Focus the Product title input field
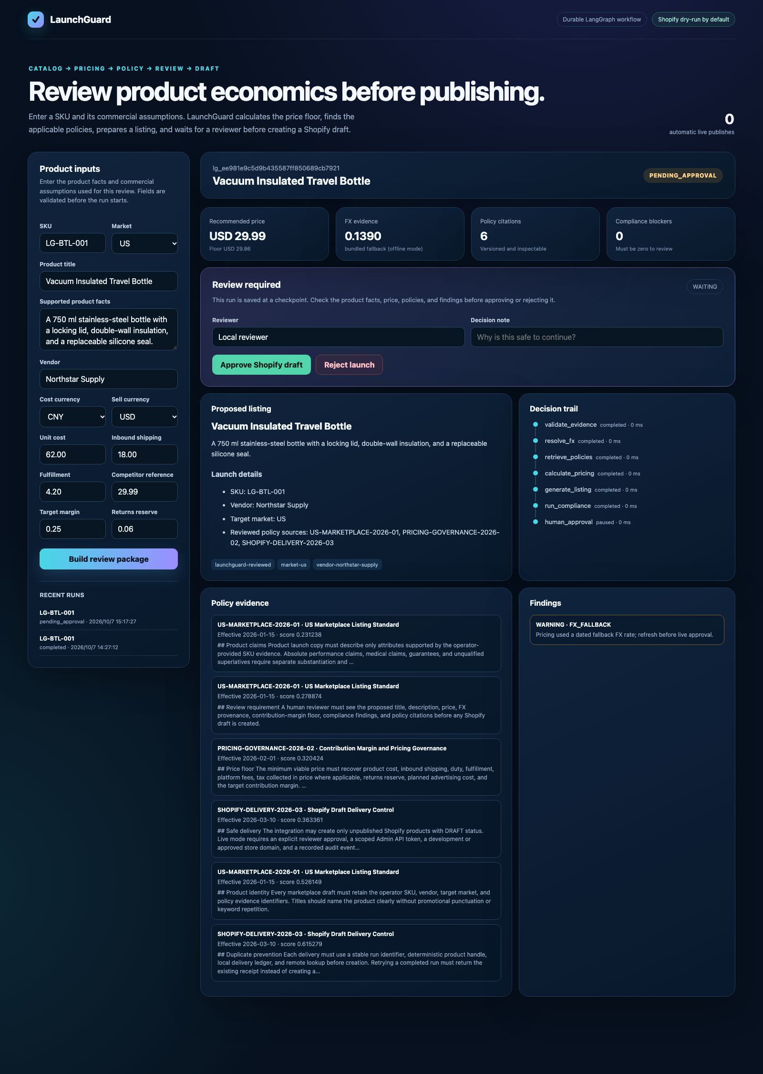Image resolution: width=763 pixels, height=1074 pixels. point(109,281)
